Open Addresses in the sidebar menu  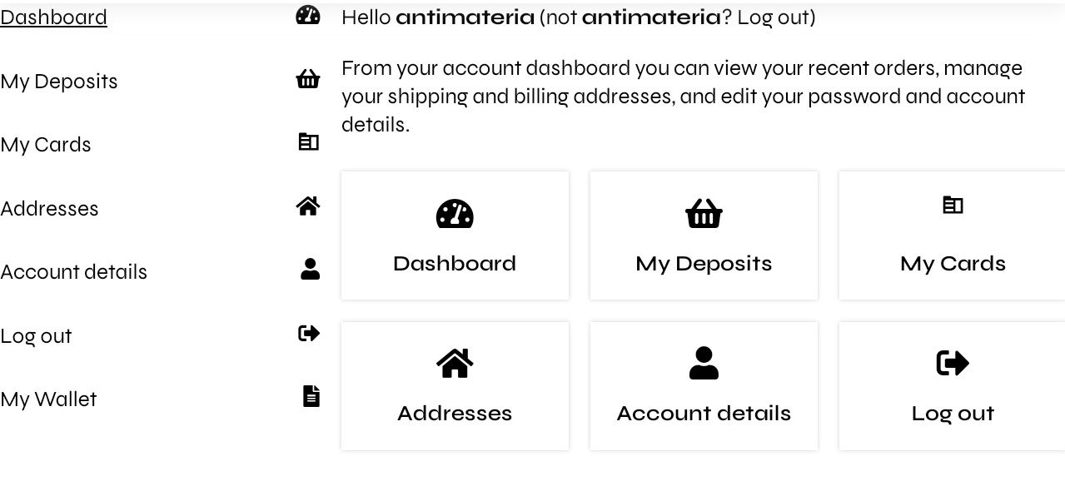49,209
